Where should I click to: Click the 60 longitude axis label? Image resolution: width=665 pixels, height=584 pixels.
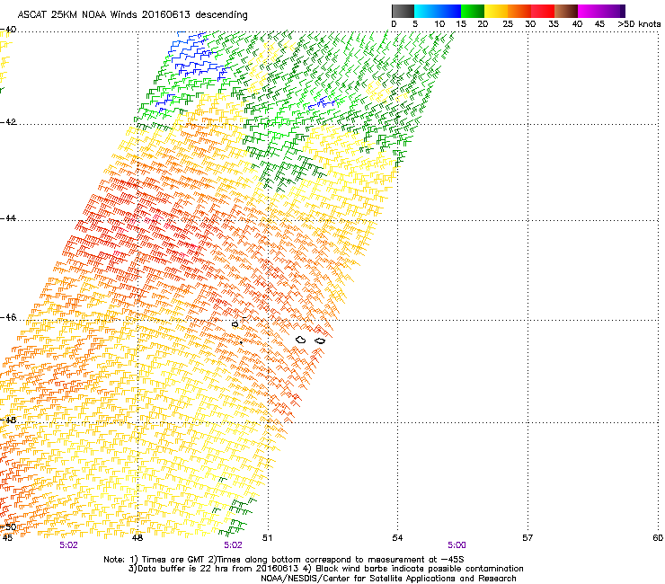658,538
